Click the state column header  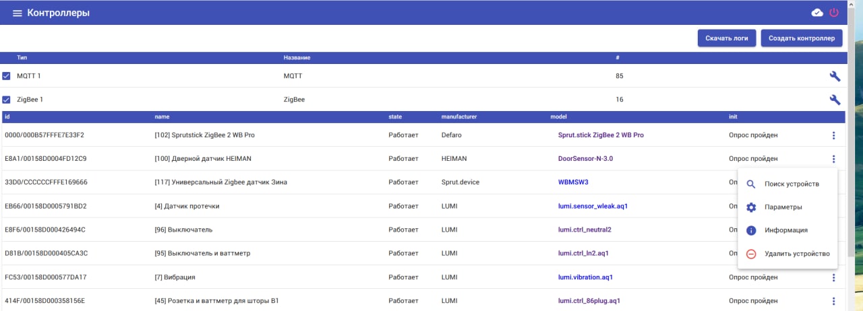point(395,116)
